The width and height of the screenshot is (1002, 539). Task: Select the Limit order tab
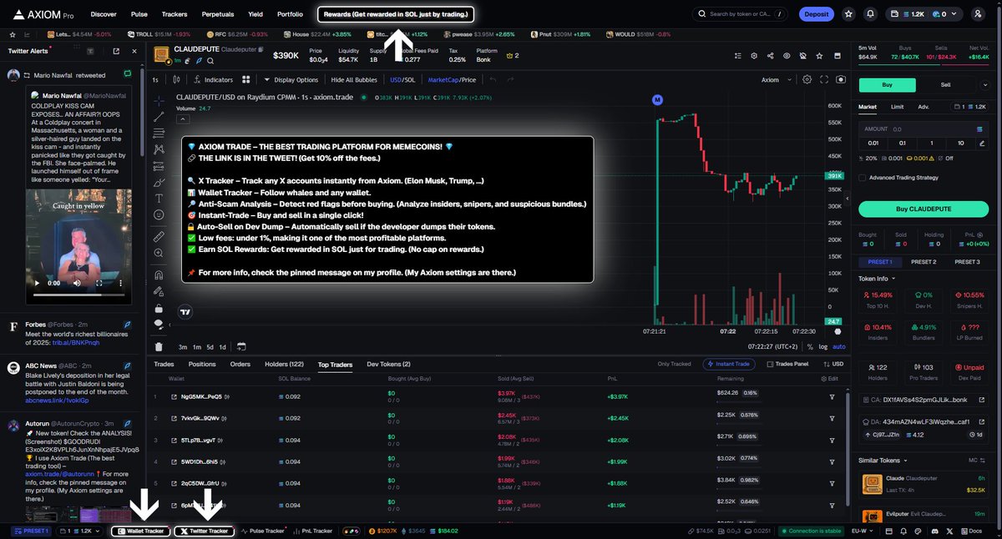897,107
